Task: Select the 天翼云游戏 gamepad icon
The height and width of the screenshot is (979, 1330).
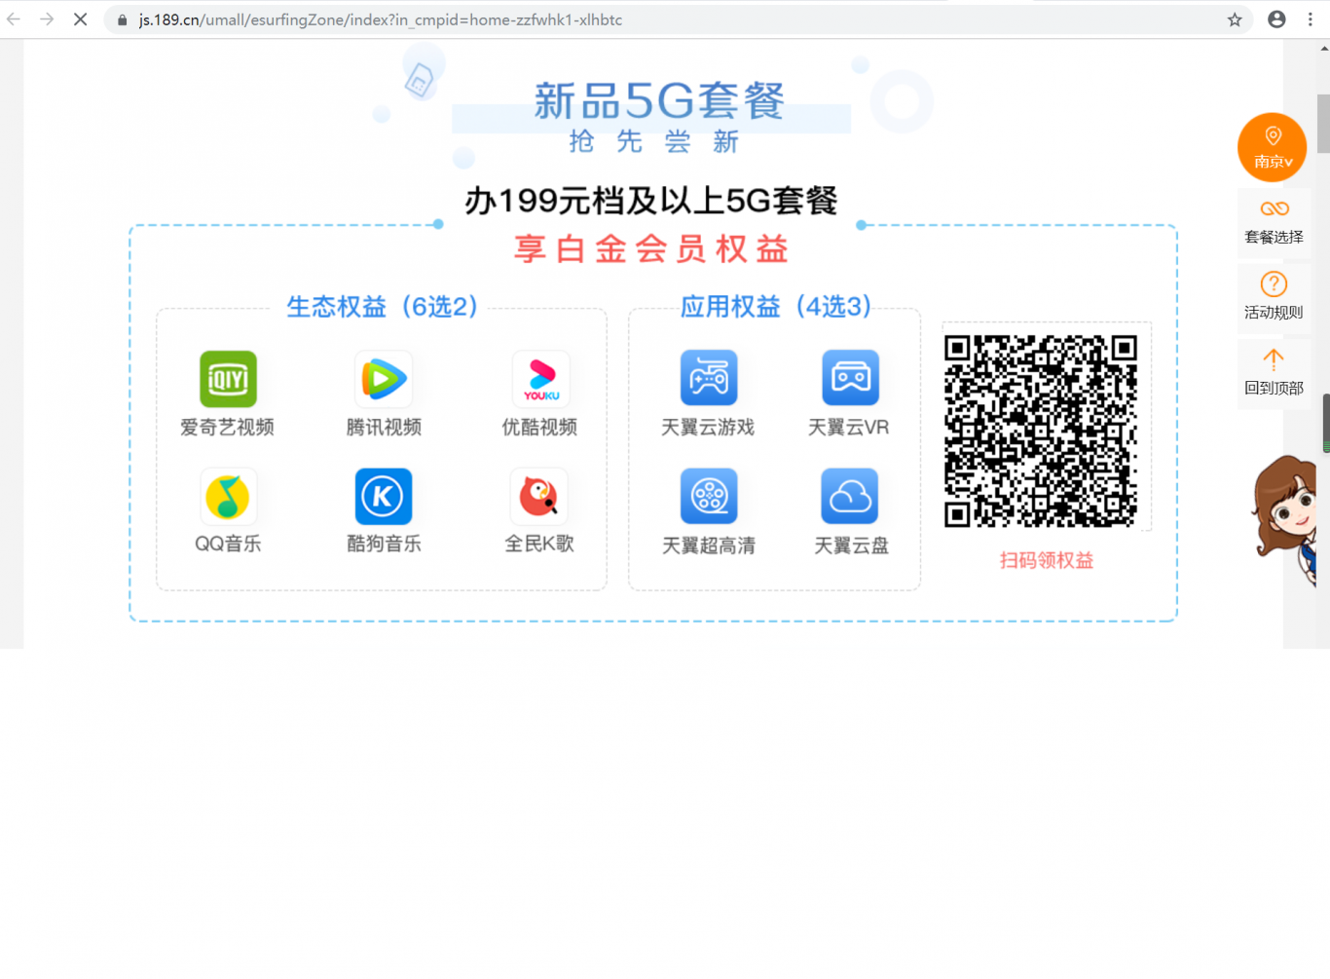Action: pyautogui.click(x=709, y=378)
